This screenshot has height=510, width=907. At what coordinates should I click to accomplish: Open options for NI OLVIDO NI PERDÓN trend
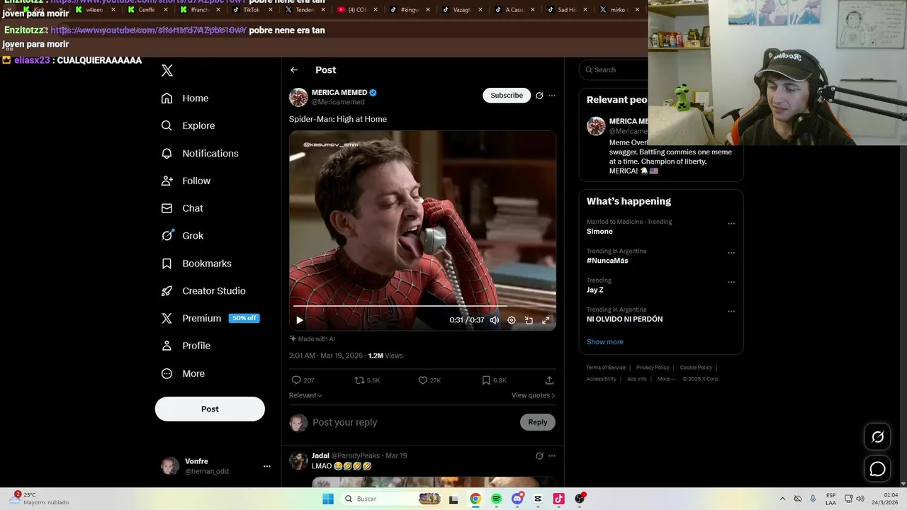(731, 312)
